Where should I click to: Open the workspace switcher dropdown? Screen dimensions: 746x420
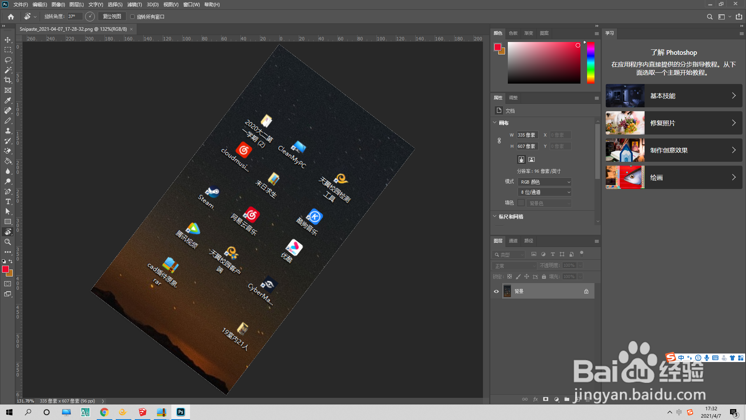tap(725, 17)
